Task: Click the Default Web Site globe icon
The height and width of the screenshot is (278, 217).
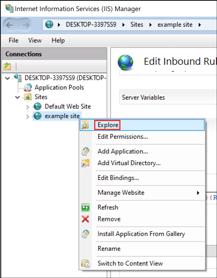Action: click(x=38, y=106)
